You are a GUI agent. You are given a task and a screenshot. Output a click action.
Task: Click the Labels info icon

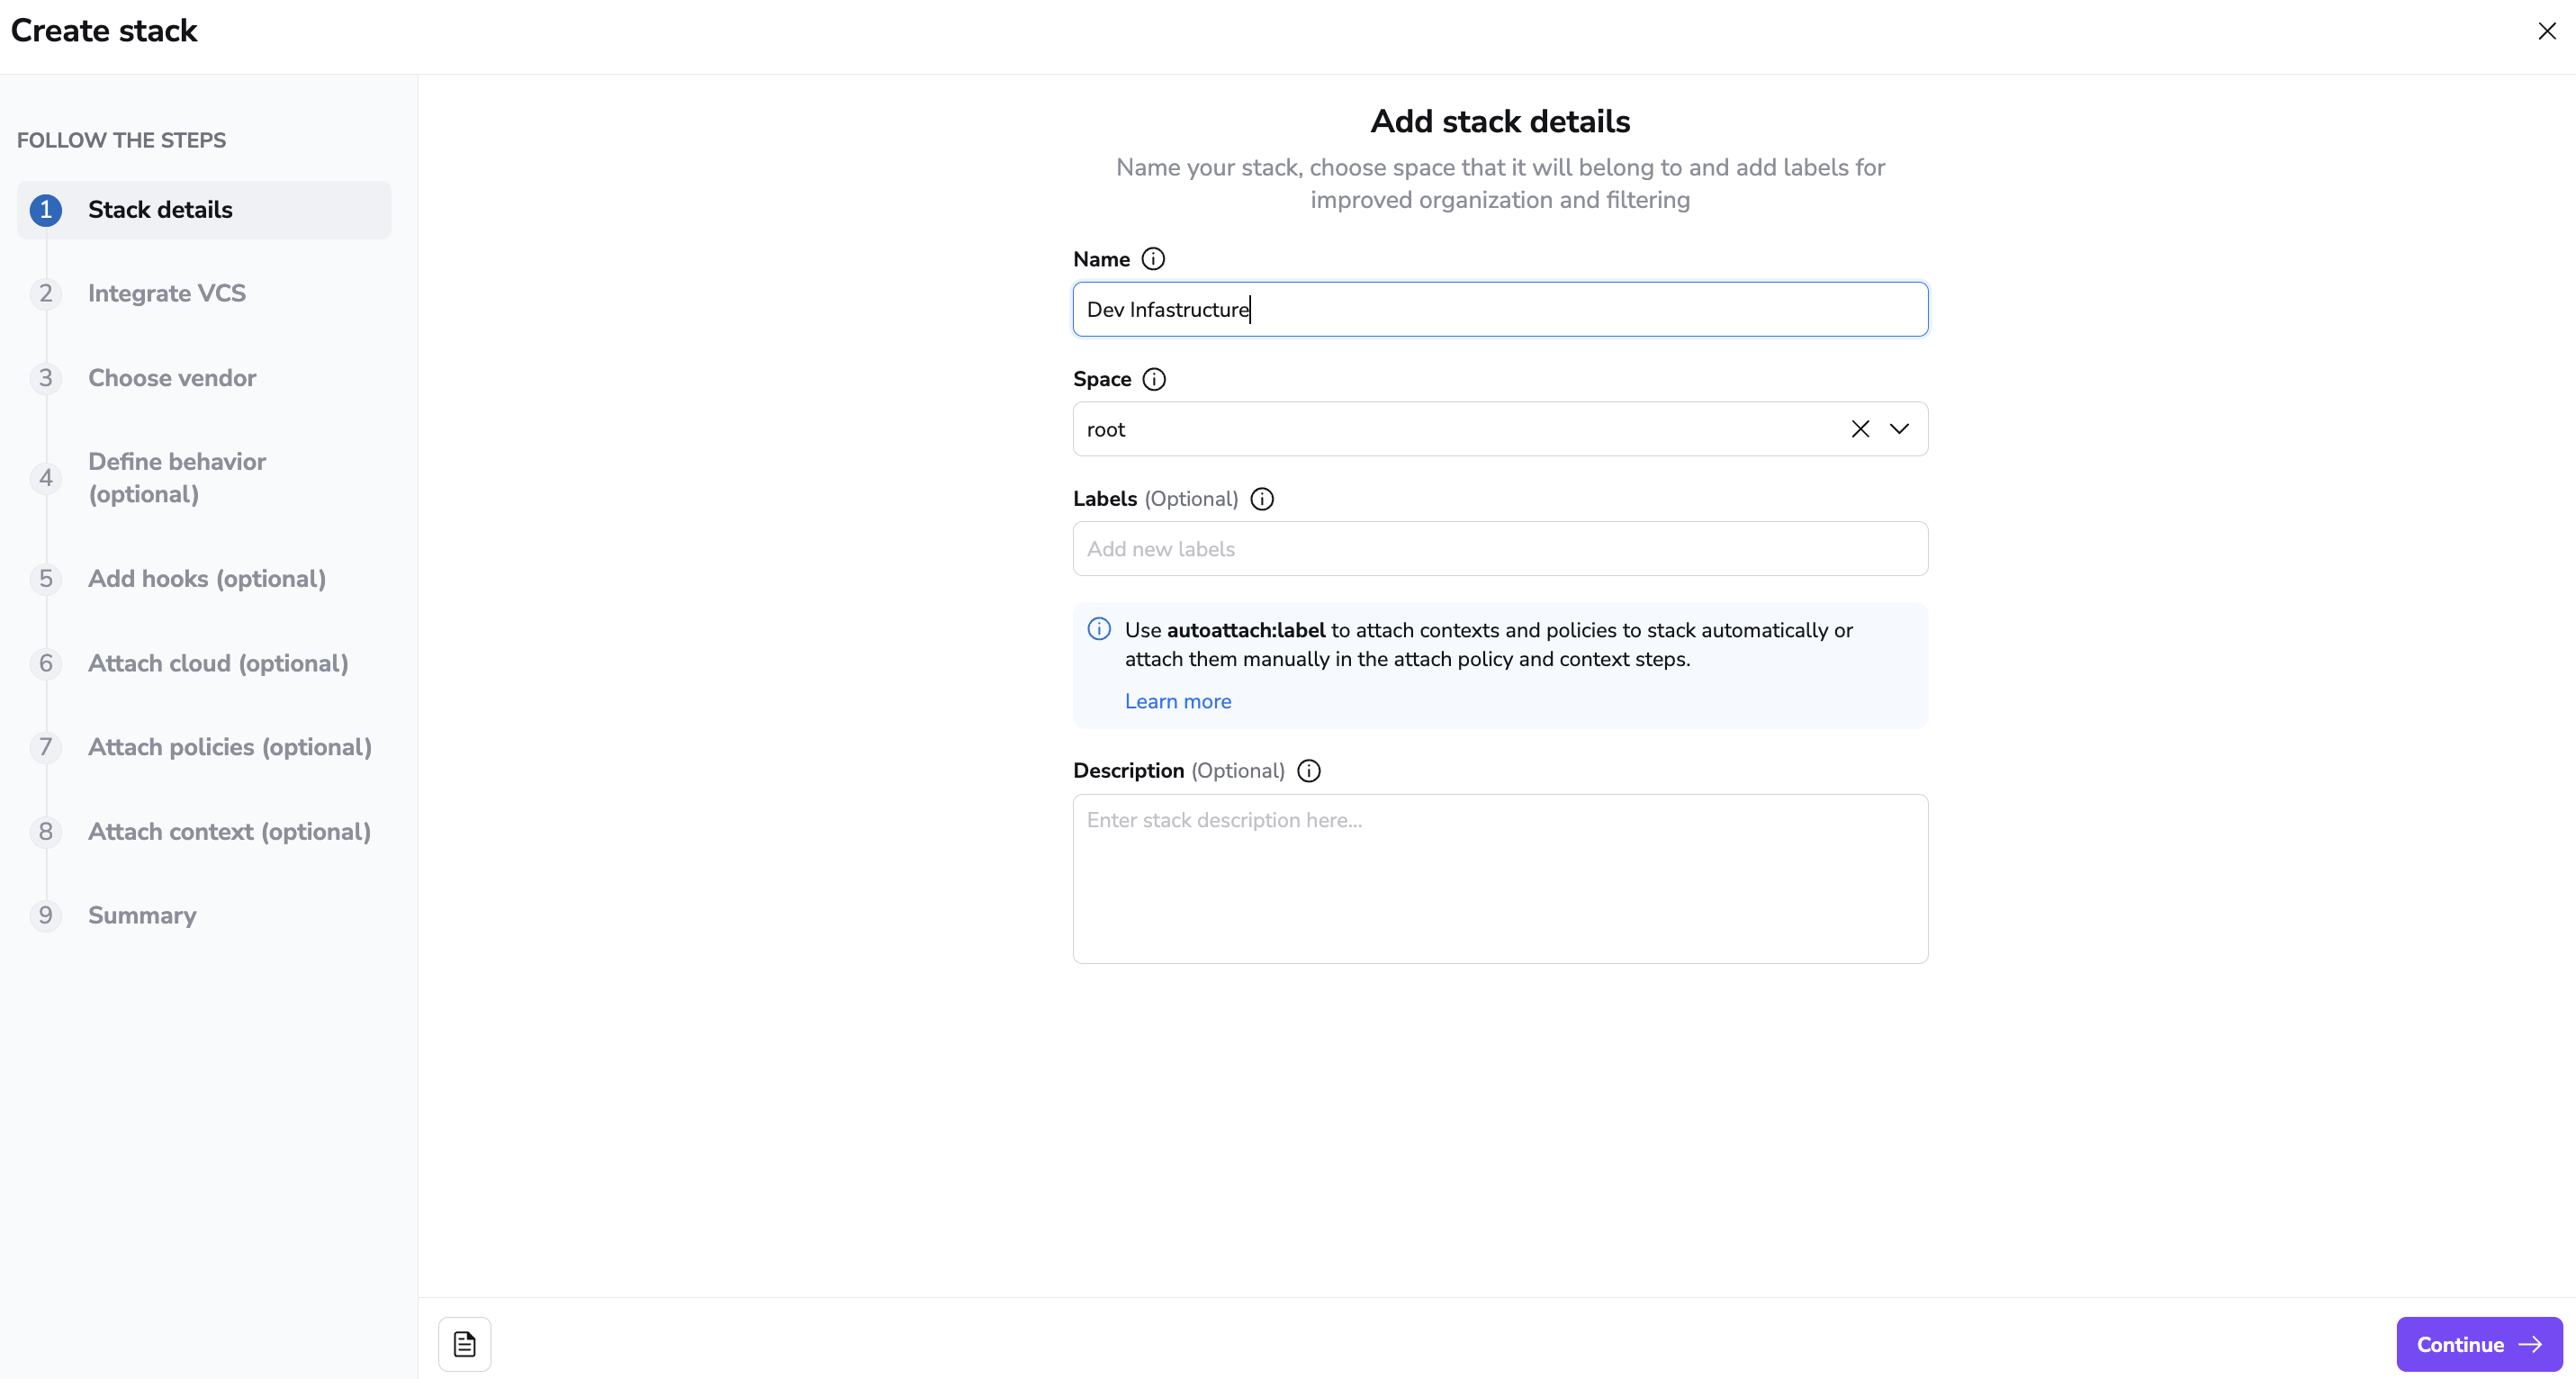[1262, 499]
